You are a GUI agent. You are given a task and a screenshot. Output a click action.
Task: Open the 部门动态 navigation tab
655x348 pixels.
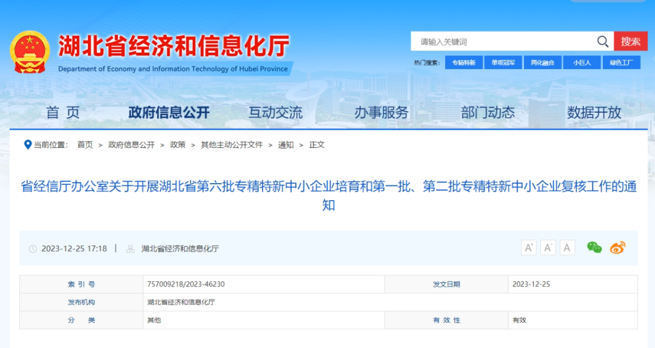488,112
